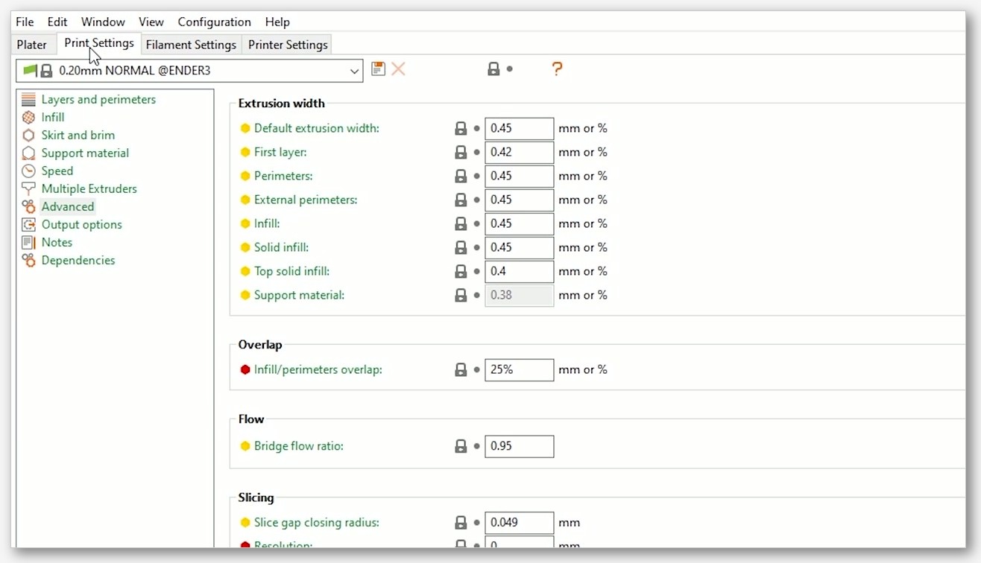The width and height of the screenshot is (981, 563).
Task: Click reset dot beside Perimeters width
Action: (477, 176)
